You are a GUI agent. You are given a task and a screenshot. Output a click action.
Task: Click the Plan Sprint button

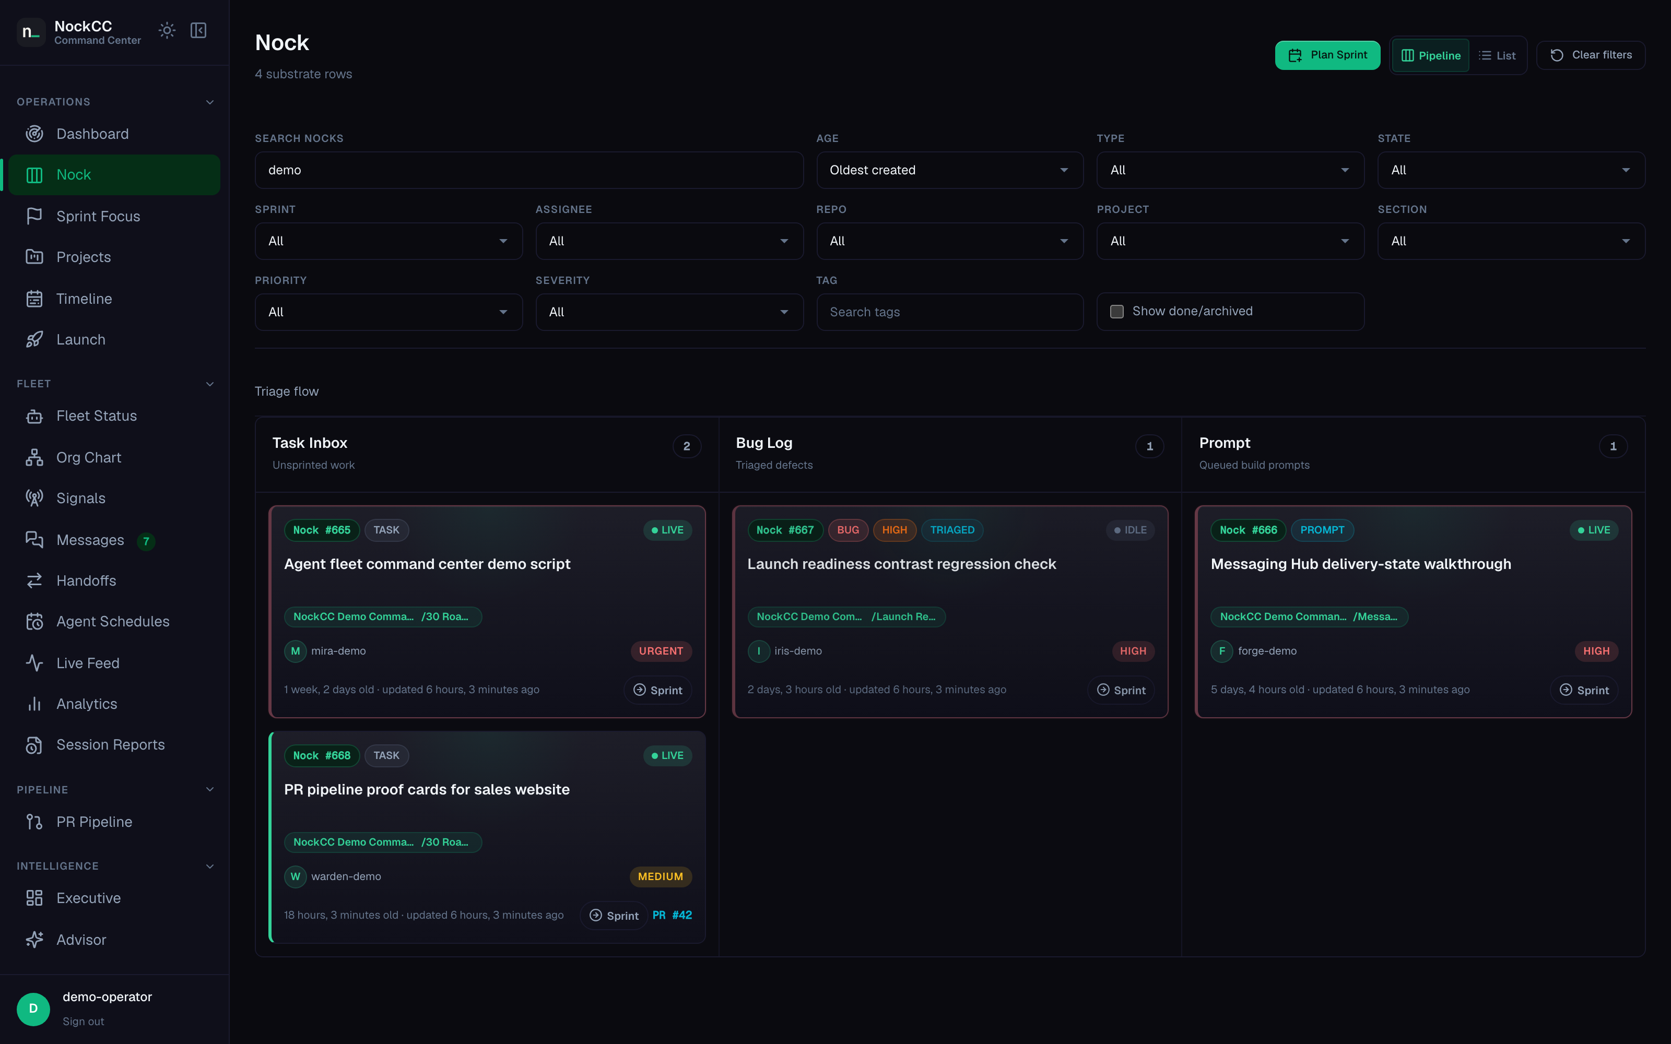click(1327, 55)
